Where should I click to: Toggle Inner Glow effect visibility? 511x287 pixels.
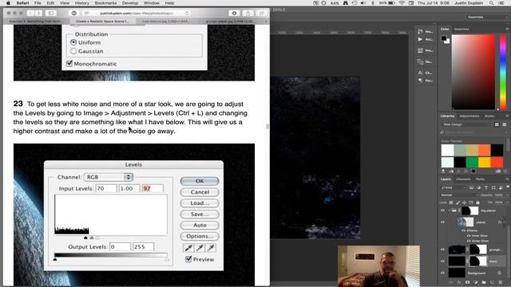[469, 236]
